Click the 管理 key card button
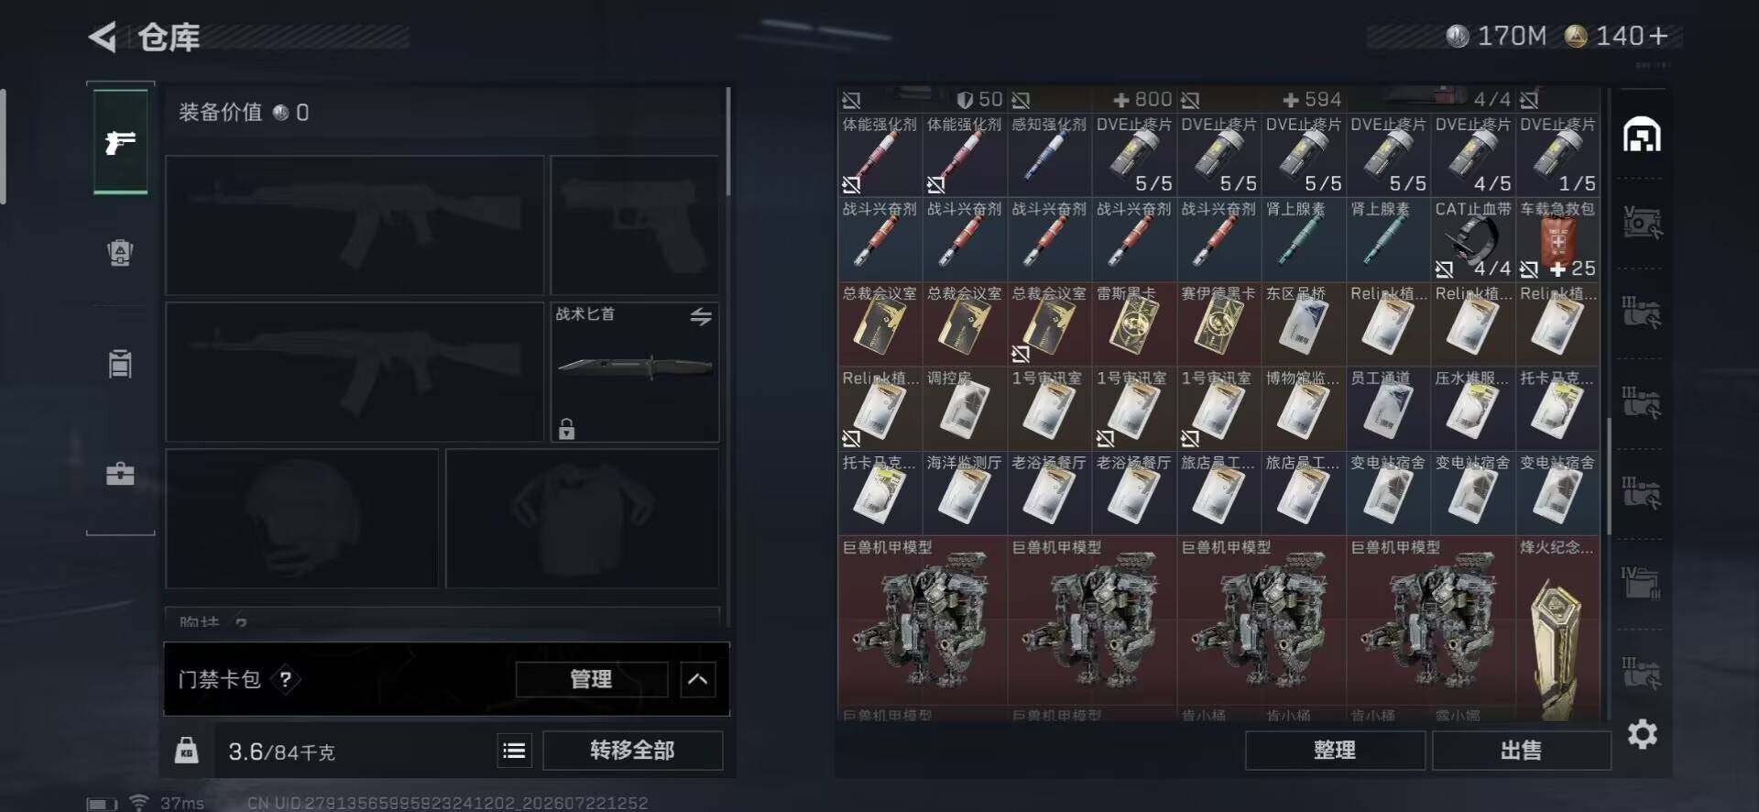Viewport: 1759px width, 812px height. [x=591, y=679]
